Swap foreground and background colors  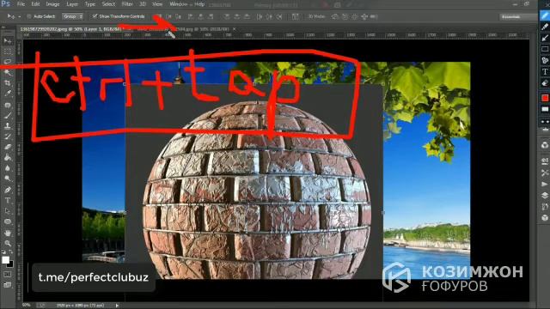click(10, 251)
